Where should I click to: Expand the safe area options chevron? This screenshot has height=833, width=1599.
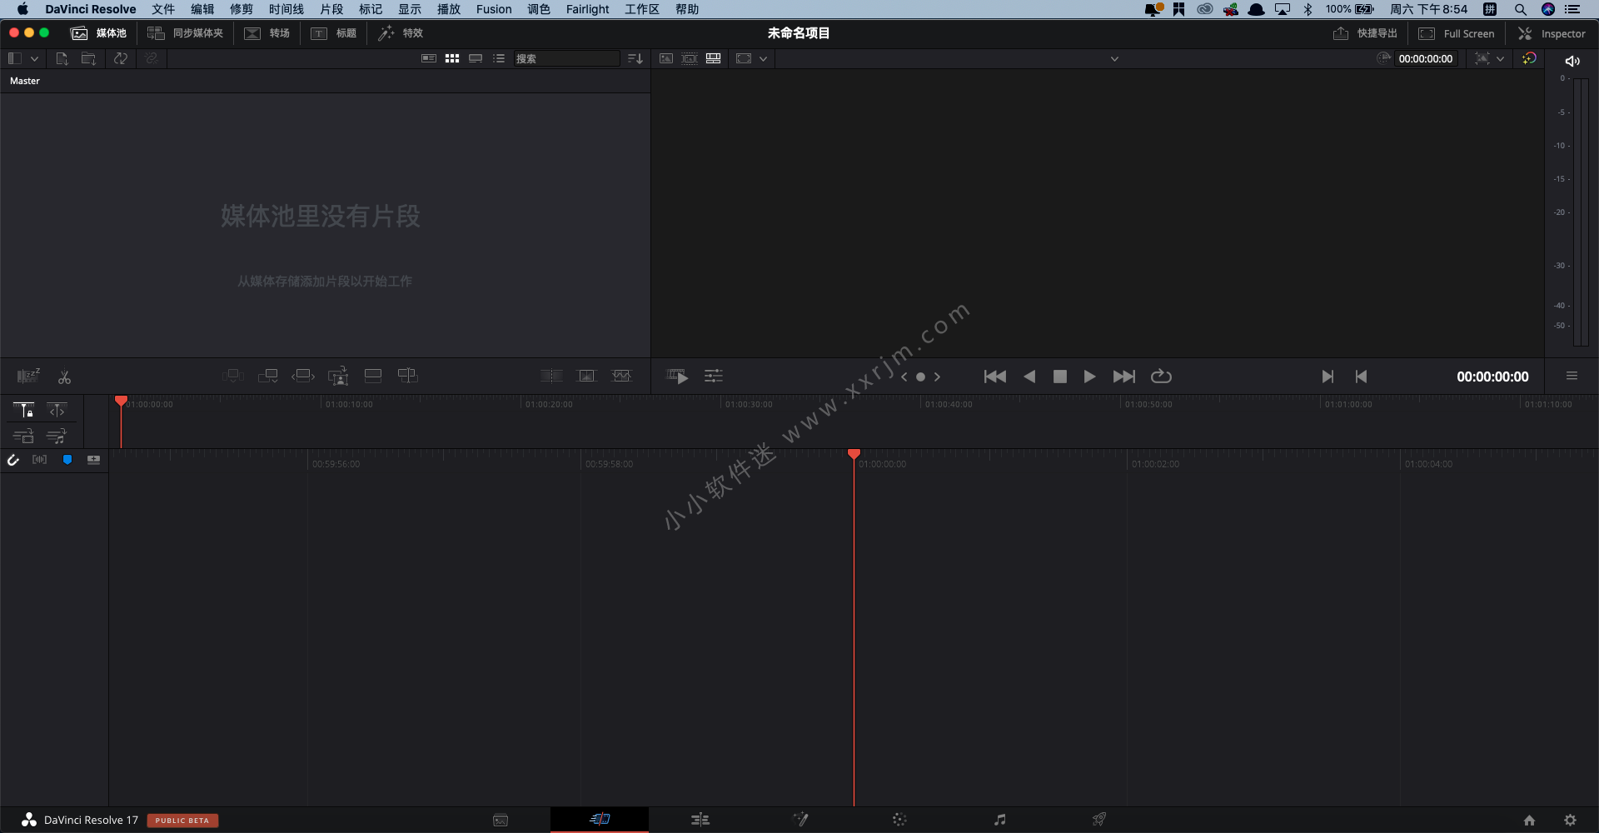(x=763, y=58)
